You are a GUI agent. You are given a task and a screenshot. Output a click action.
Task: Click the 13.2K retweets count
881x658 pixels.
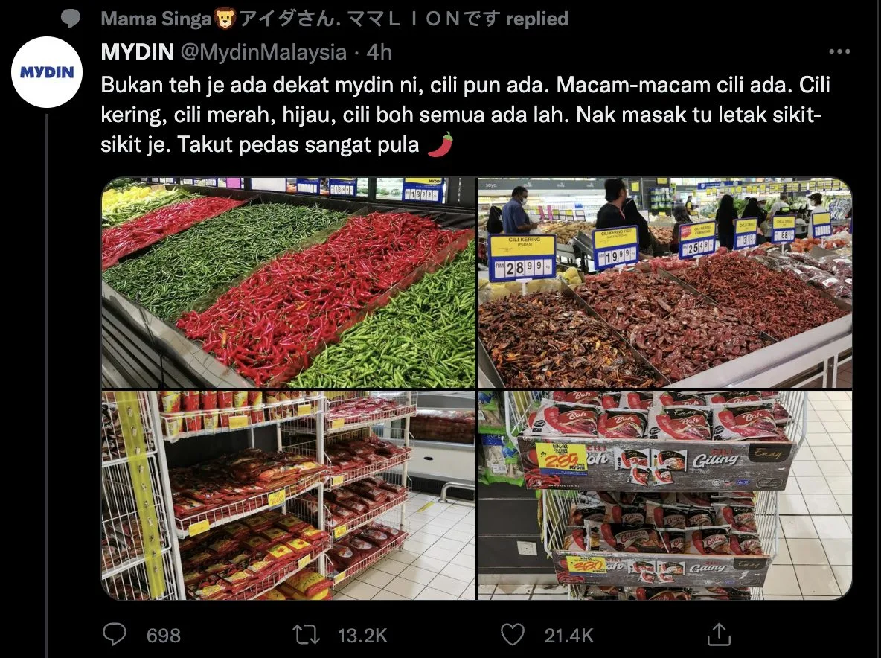point(362,636)
